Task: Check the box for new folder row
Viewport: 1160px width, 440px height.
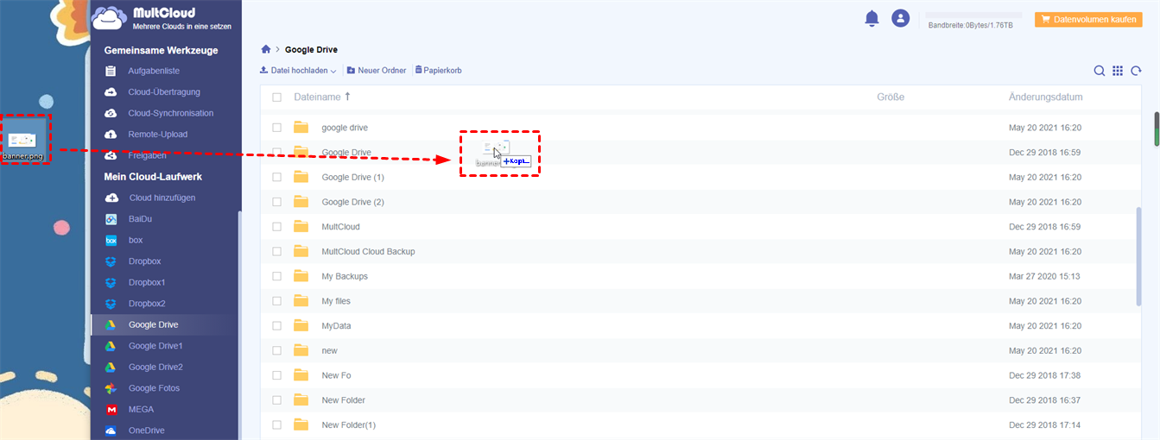Action: pos(276,350)
